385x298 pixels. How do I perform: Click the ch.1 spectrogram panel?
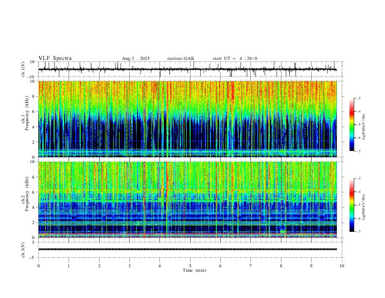click(x=188, y=119)
